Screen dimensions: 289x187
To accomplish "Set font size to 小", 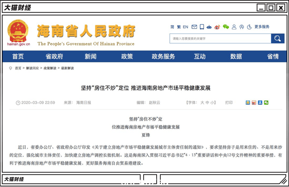I will pos(212,103).
